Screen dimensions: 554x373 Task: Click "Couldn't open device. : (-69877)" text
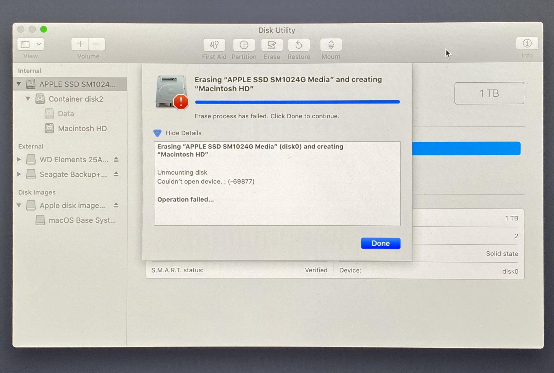coord(206,181)
